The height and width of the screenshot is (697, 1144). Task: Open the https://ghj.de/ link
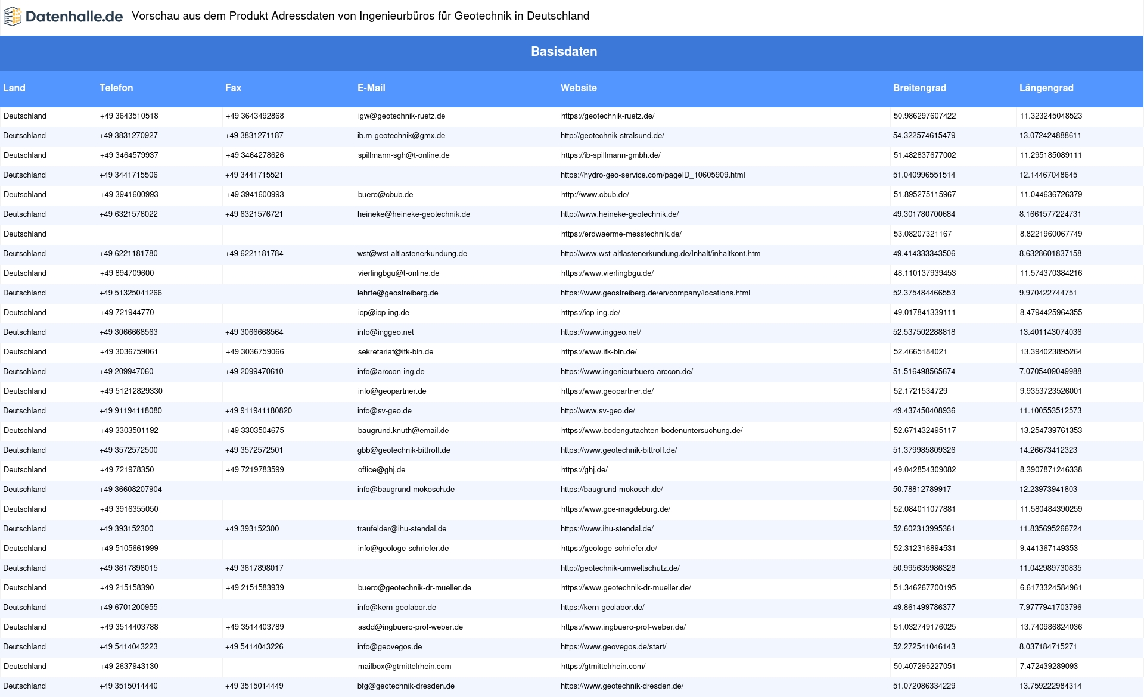585,470
